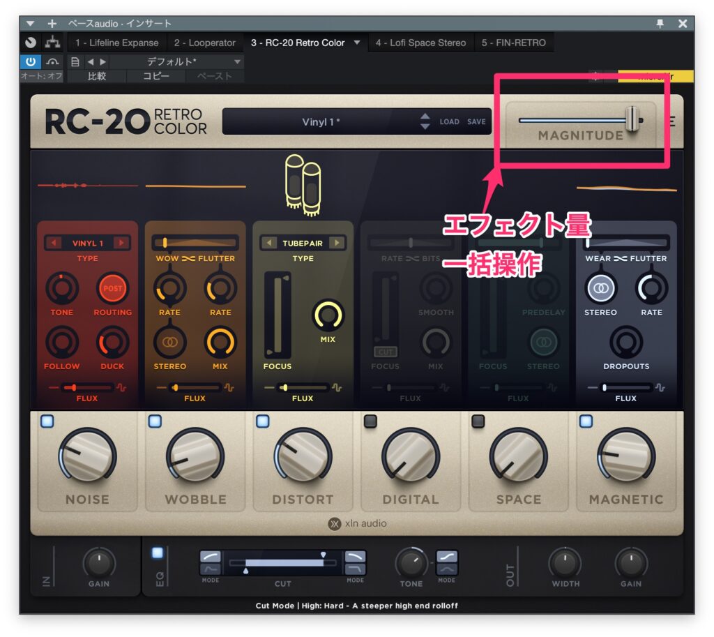The image size is (714, 637).
Task: Switch to the 2 - Looperator tab
Action: 206,42
